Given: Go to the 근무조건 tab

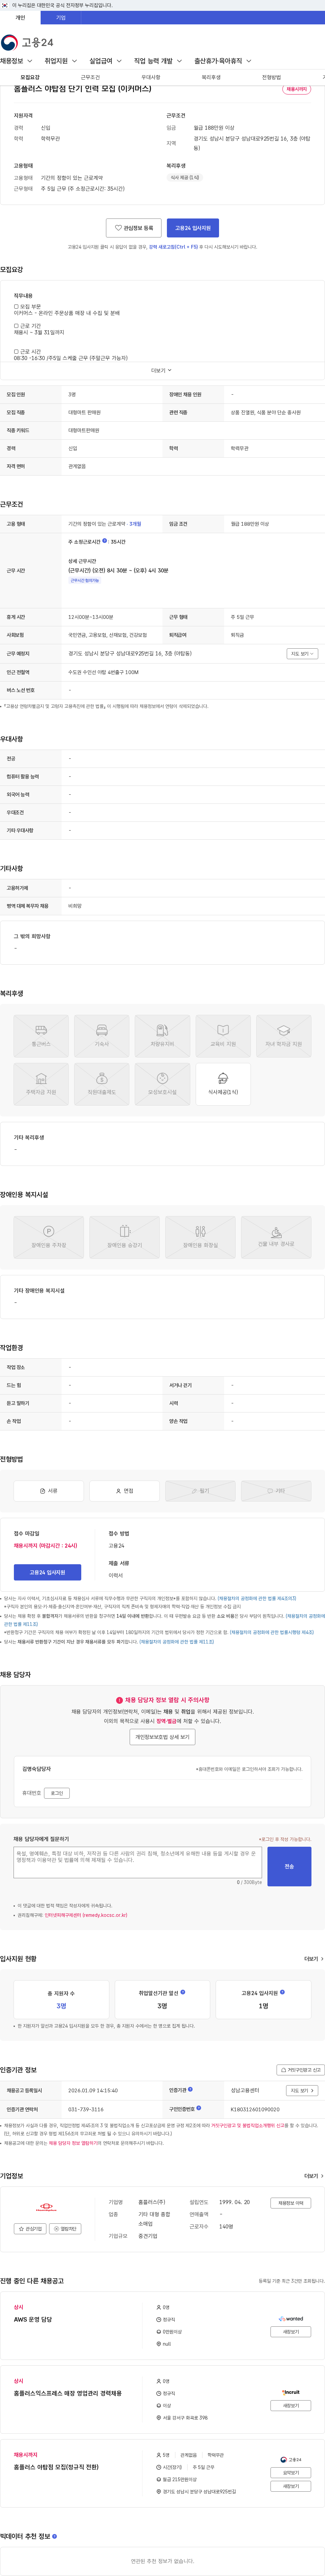Looking at the screenshot, I should [x=90, y=77].
